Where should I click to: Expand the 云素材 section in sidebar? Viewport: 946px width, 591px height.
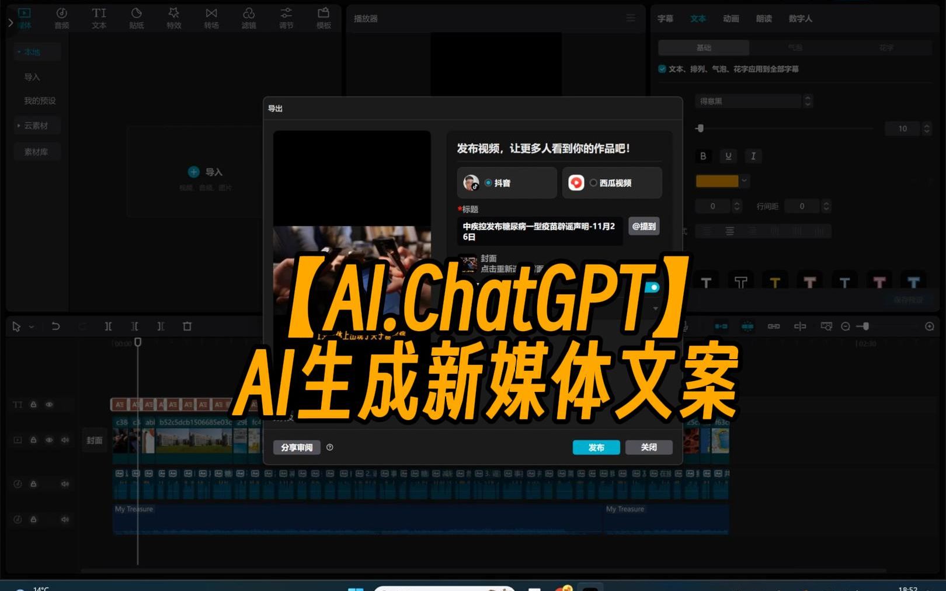pos(19,126)
